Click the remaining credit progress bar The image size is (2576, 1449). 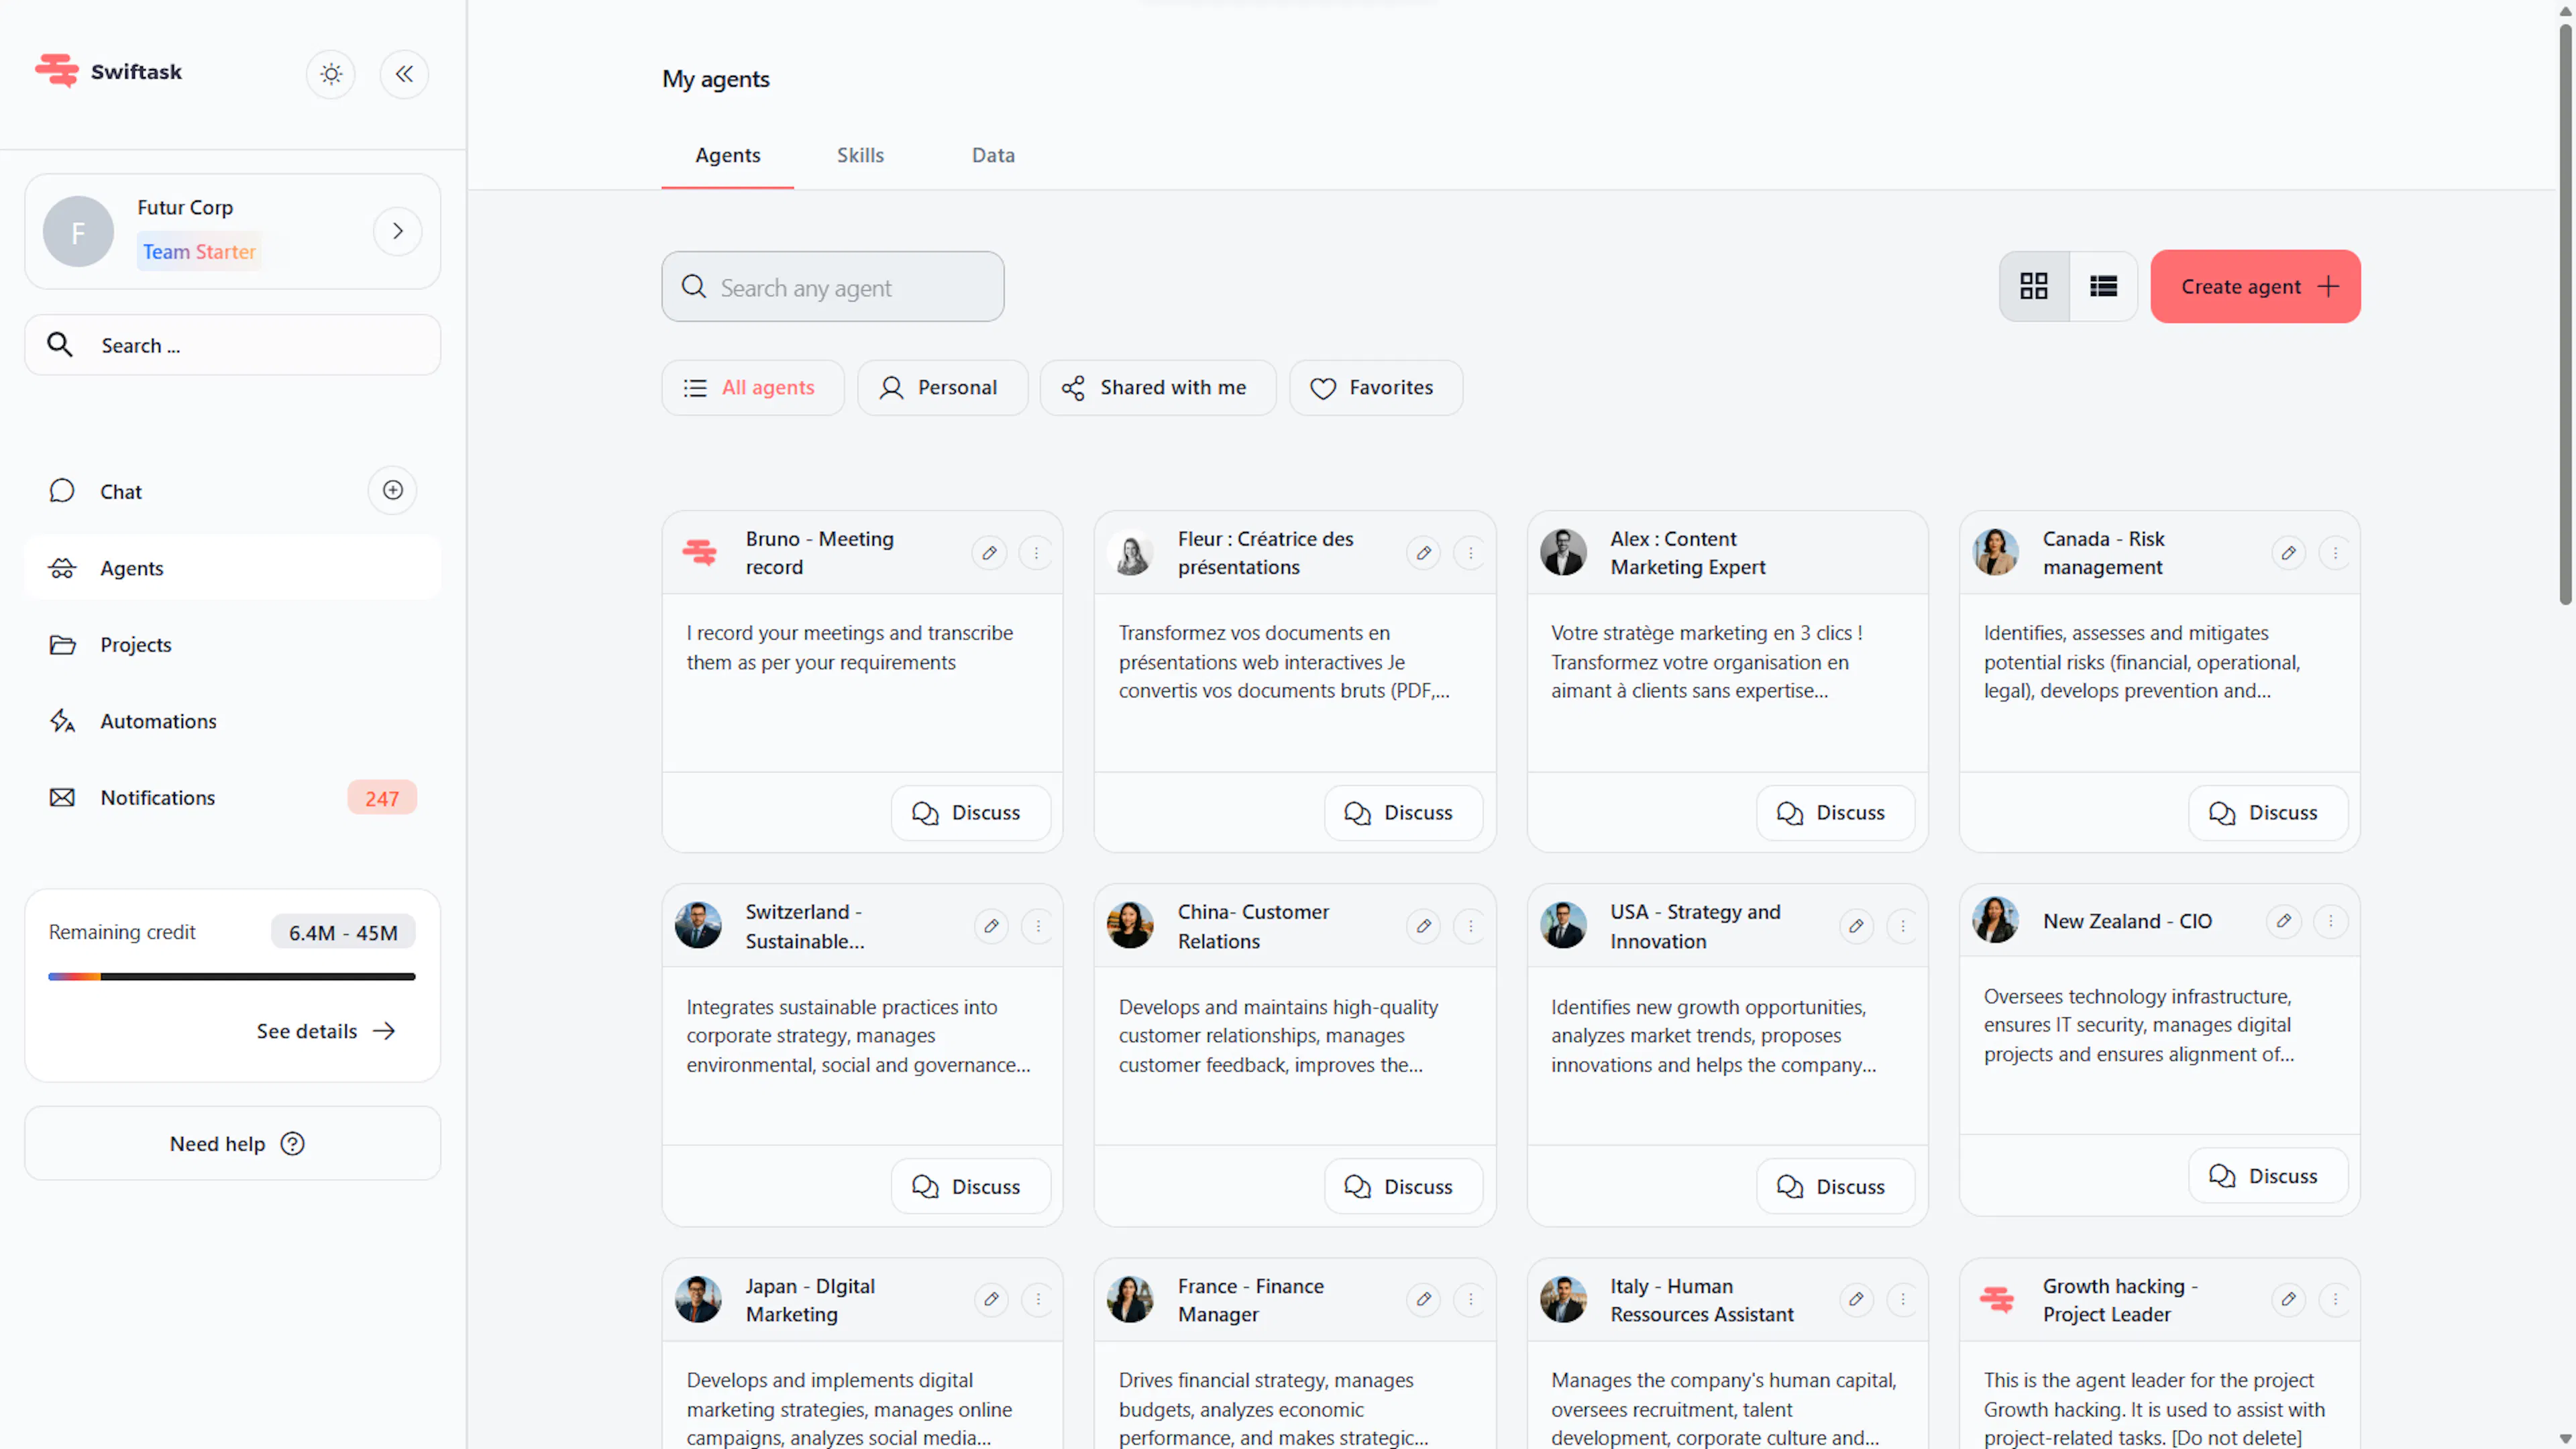click(231, 976)
